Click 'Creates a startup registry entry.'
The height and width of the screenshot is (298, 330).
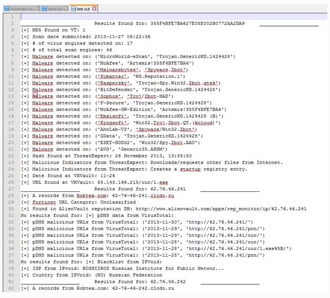tap(199, 169)
